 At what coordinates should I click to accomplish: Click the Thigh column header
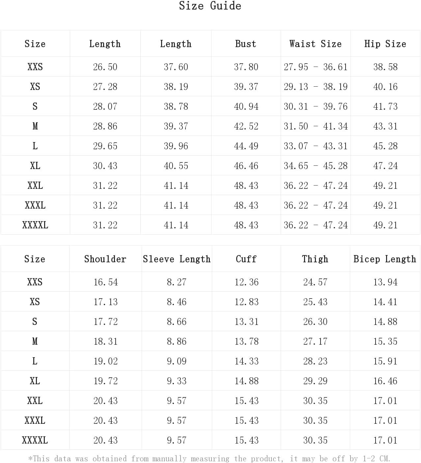pyautogui.click(x=315, y=259)
